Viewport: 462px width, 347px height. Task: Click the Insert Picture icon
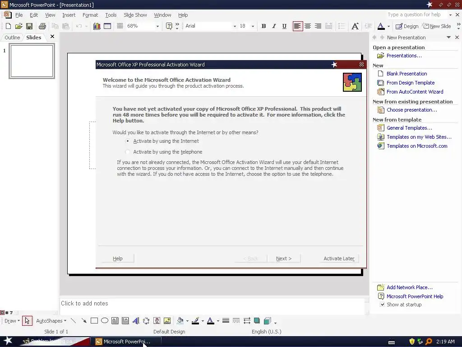(x=167, y=321)
